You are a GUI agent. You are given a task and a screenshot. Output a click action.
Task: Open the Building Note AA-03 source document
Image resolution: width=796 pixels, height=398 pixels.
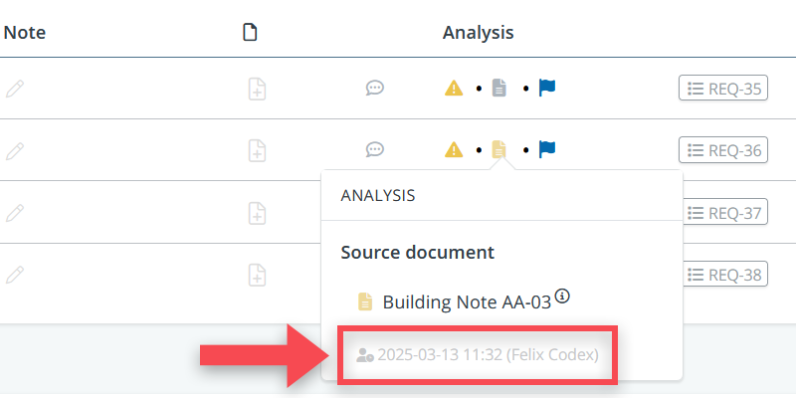(466, 301)
